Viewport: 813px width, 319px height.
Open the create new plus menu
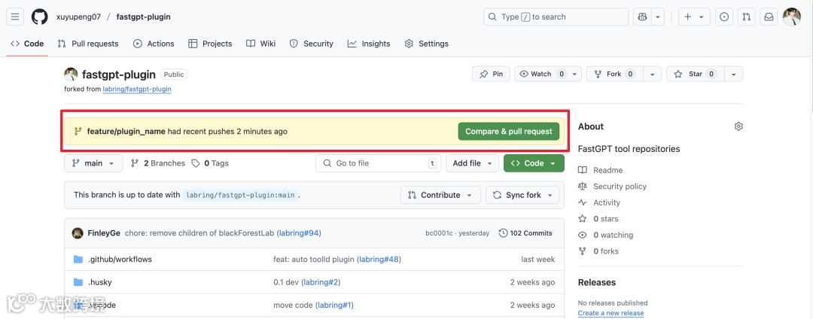(694, 17)
